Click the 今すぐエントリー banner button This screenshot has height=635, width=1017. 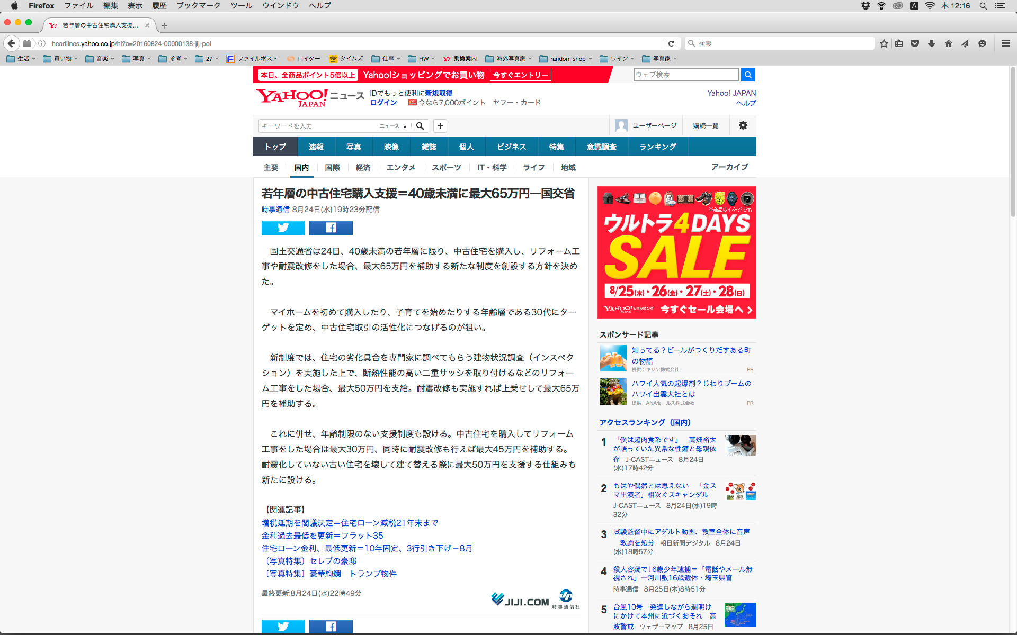[x=520, y=75]
